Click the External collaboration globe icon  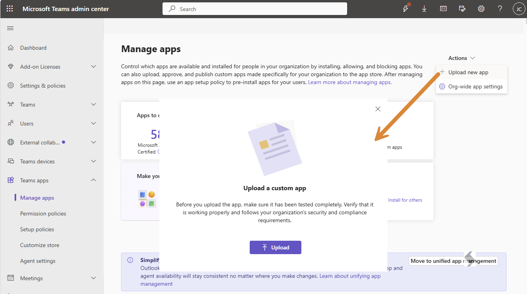tap(11, 142)
